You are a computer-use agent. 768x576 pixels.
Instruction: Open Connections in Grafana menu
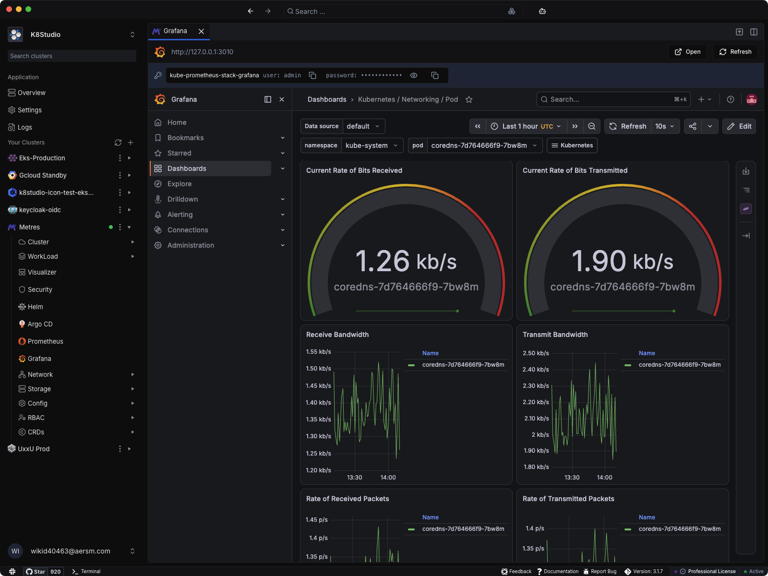point(188,230)
